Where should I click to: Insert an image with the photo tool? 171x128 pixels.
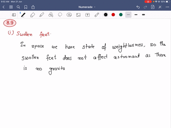tap(78, 15)
